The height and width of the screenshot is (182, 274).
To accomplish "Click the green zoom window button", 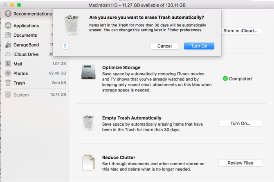I will point(19,5).
